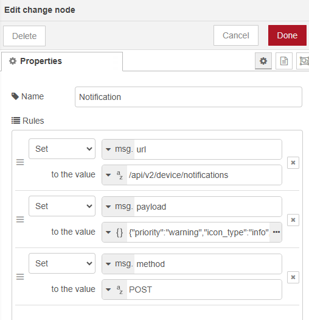Open Set action dropdown for payload rule
Image resolution: width=309 pixels, height=320 pixels.
tap(62, 206)
